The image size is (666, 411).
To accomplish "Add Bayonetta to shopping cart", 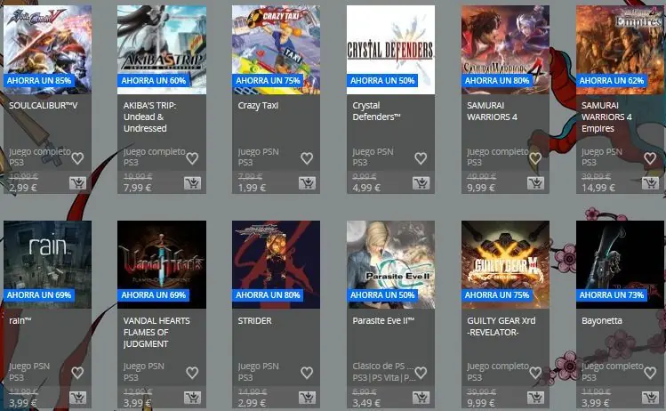I will pyautogui.click(x=650, y=398).
